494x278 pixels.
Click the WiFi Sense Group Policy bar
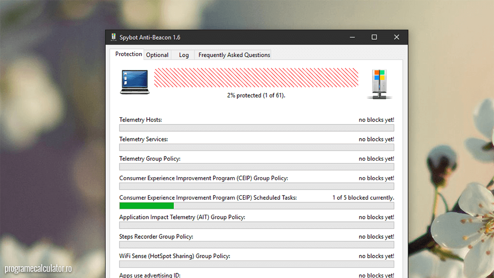[x=256, y=264]
